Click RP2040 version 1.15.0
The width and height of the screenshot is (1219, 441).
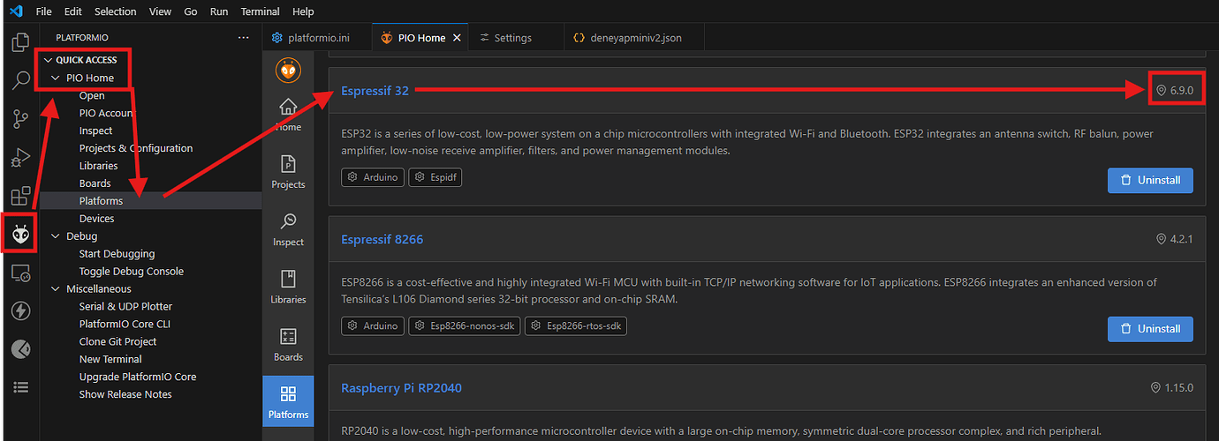1173,388
